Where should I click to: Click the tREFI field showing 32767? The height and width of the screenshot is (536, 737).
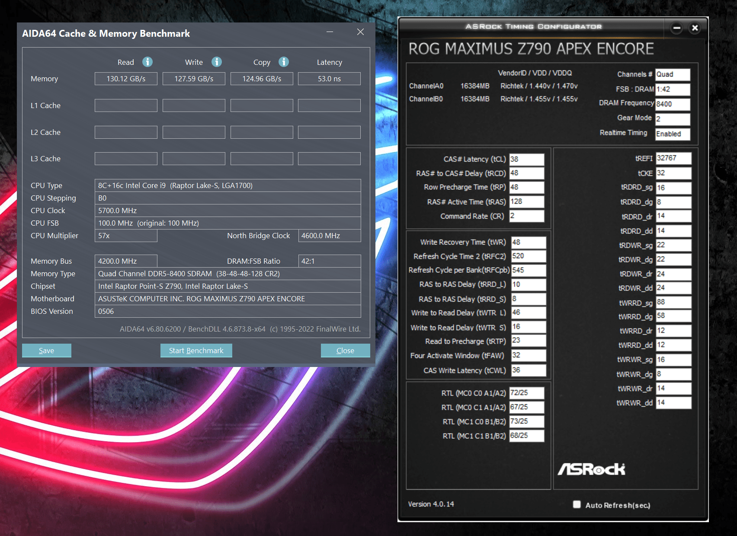[673, 158]
